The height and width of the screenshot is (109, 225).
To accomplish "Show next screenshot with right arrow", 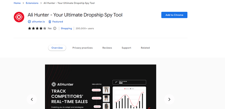I will click(x=169, y=99).
